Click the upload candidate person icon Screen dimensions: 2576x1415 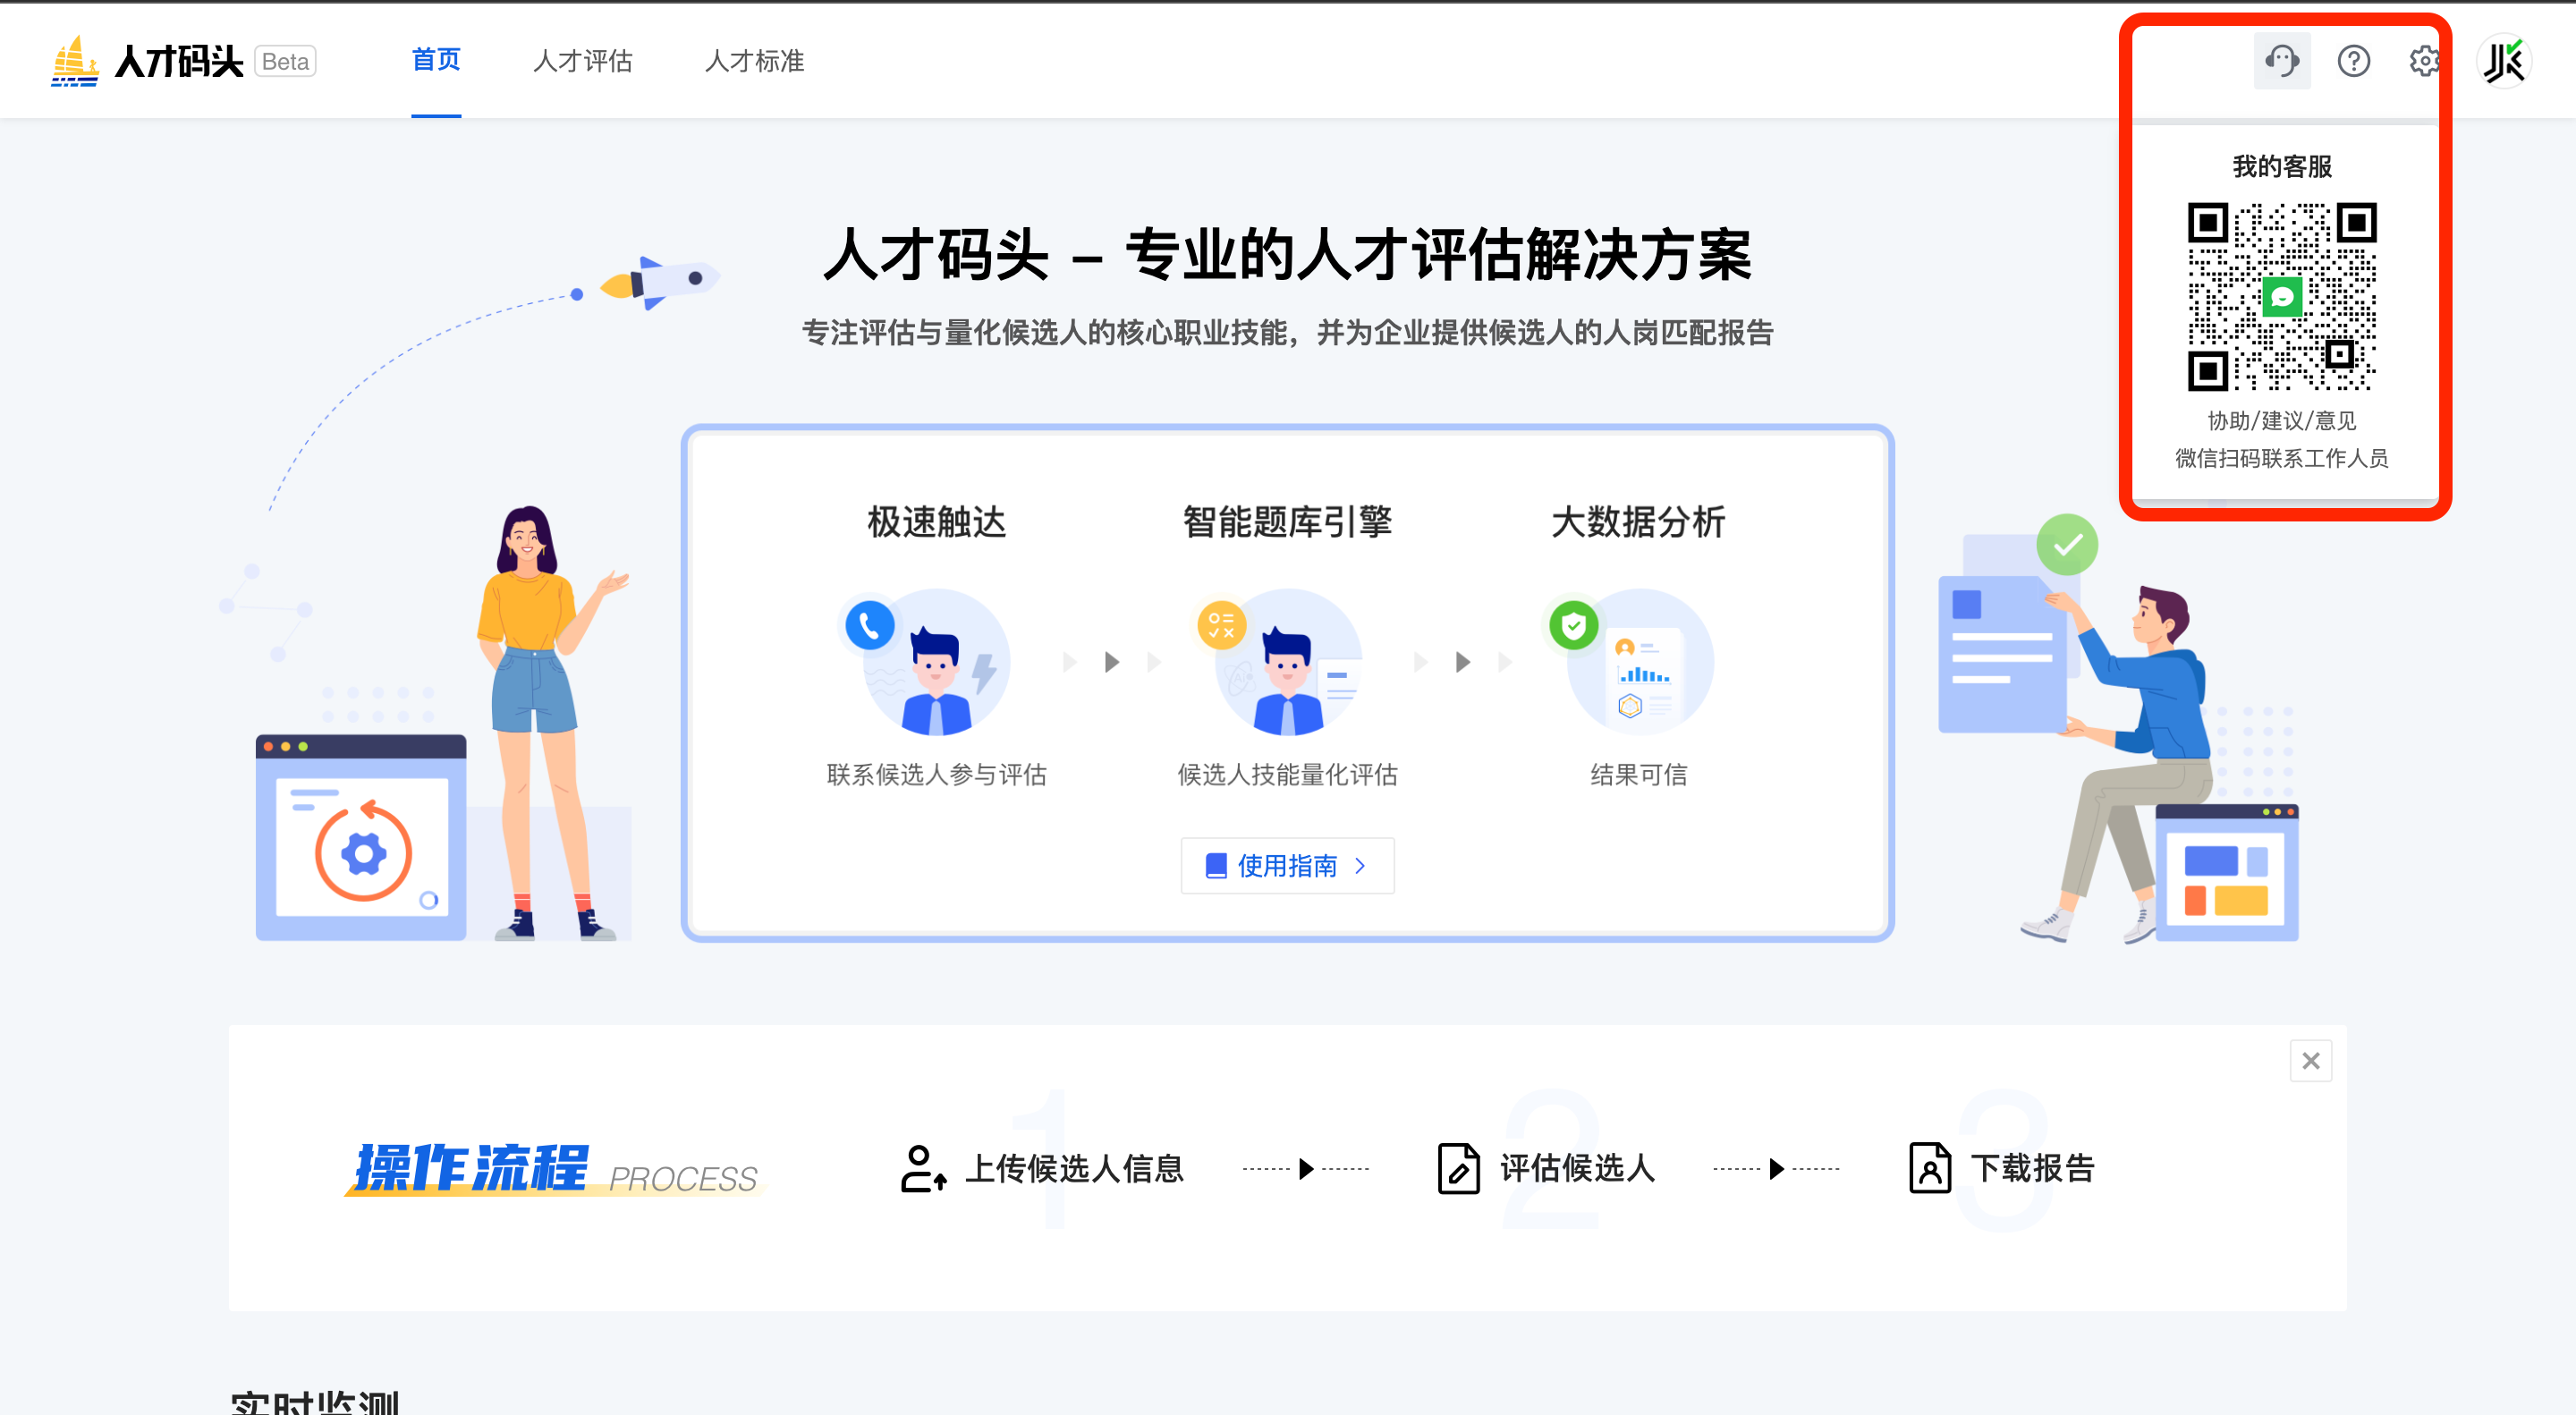922,1168
